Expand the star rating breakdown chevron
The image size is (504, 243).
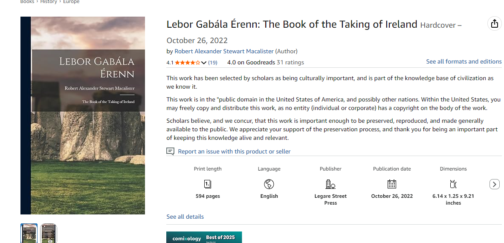(204, 63)
